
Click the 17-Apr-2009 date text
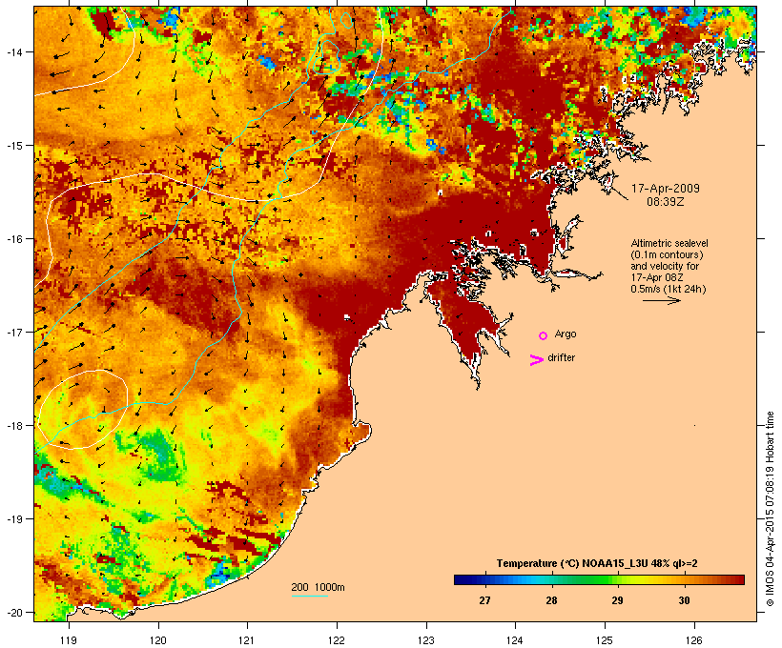click(666, 189)
